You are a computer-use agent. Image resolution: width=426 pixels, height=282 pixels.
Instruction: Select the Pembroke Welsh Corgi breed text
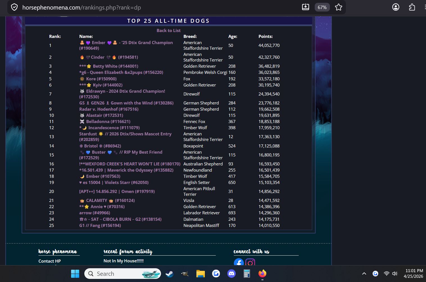click(x=205, y=72)
